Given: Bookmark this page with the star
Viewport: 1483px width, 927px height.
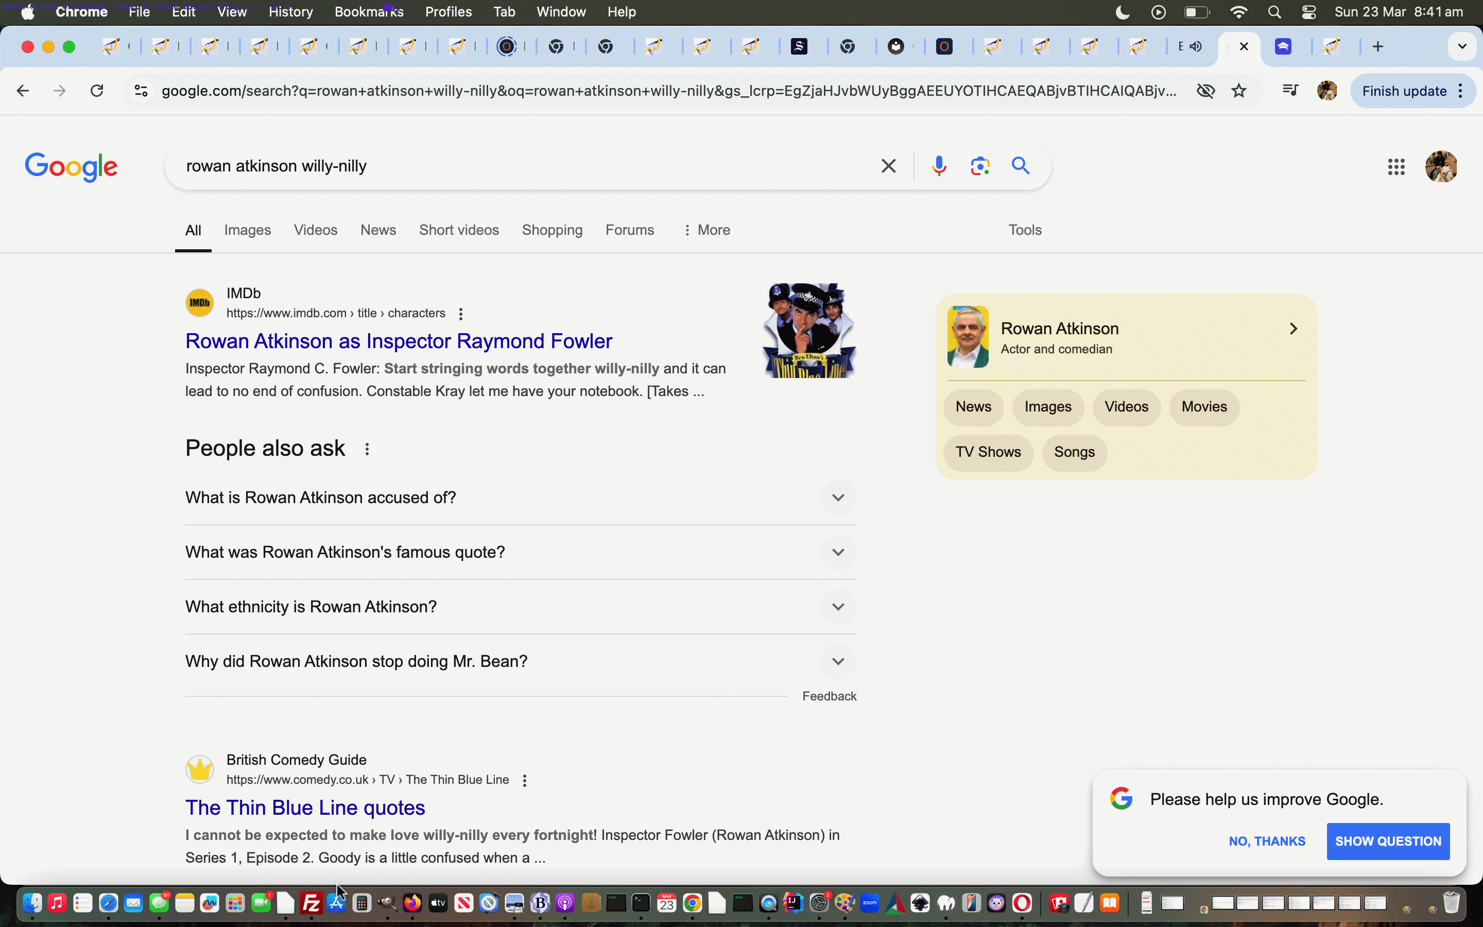Looking at the screenshot, I should pos(1238,91).
